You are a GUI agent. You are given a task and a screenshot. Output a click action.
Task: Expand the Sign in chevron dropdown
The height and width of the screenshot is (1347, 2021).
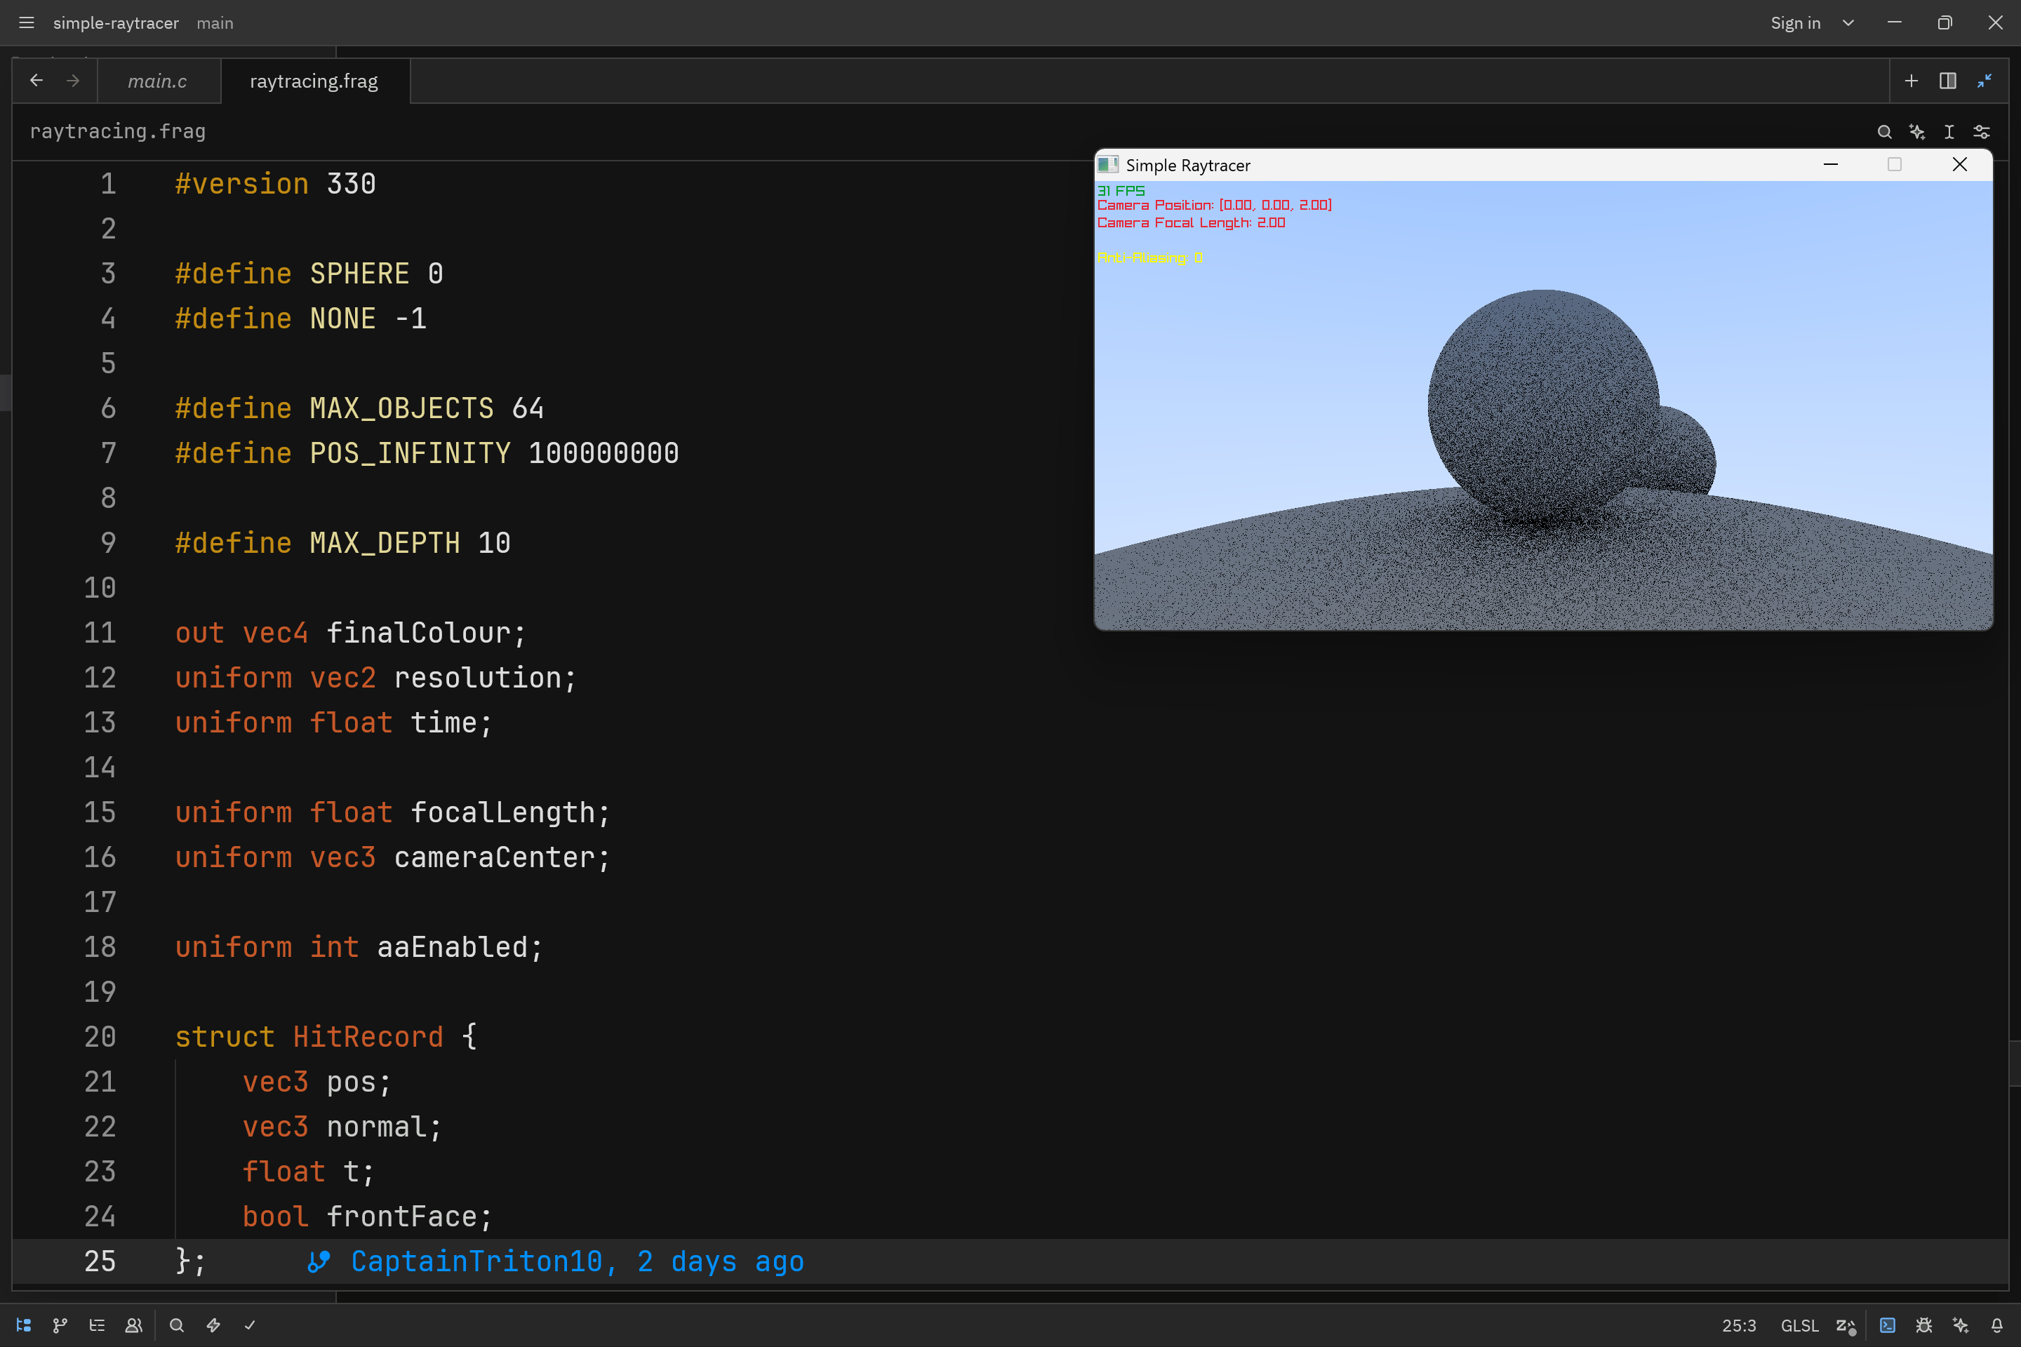(x=1848, y=23)
